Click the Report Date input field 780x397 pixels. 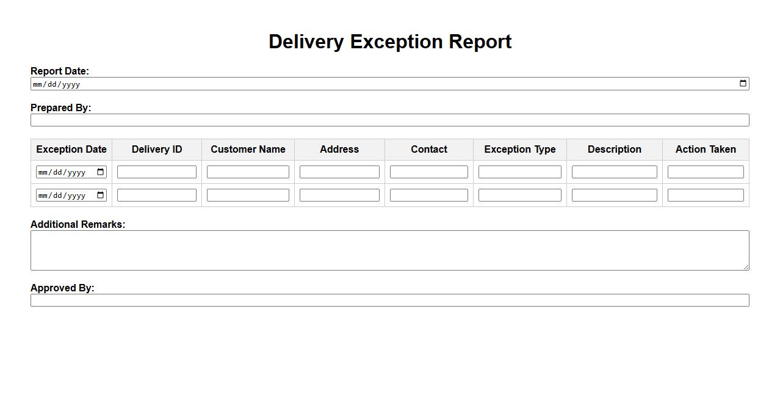[x=366, y=84]
